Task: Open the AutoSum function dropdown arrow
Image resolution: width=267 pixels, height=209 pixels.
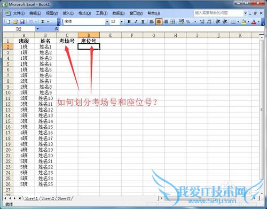Action: (x=48, y=22)
